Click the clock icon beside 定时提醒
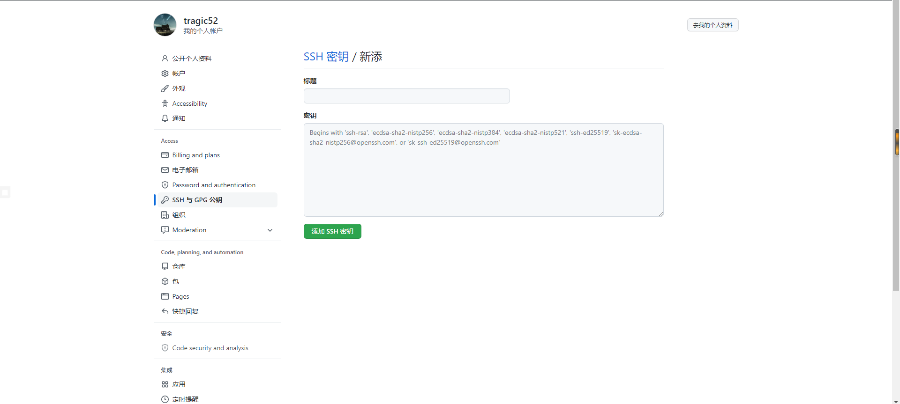Image resolution: width=900 pixels, height=404 pixels. coord(165,399)
